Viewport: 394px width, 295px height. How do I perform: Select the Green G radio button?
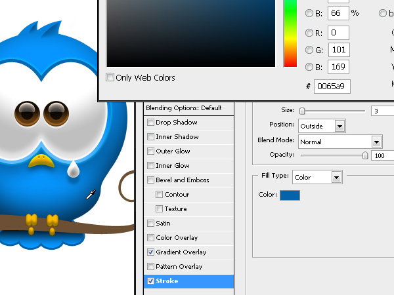tap(309, 50)
